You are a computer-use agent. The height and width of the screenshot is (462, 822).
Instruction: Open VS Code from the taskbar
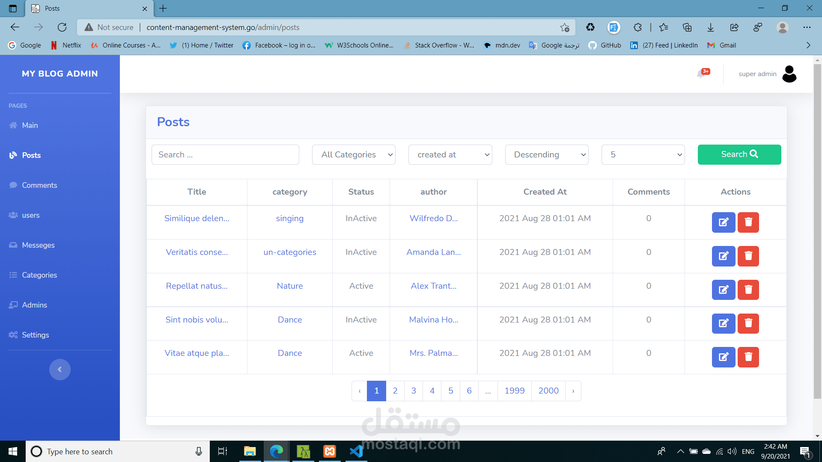click(356, 451)
